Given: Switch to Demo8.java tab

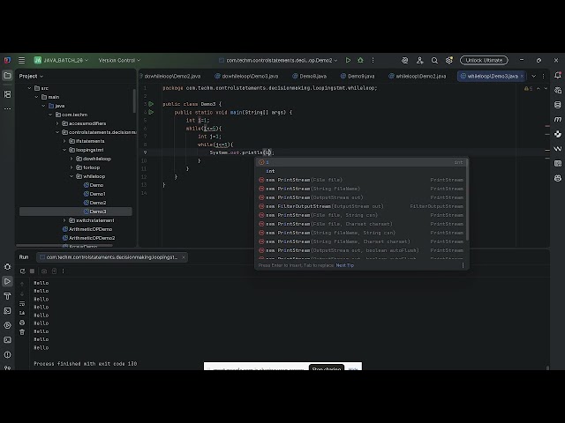Looking at the screenshot, I should point(310,77).
